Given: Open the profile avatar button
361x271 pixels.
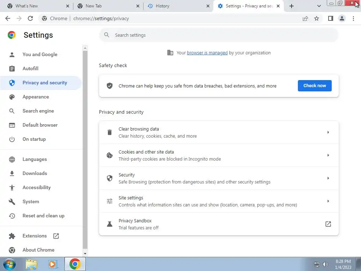Looking at the screenshot, I should [342, 18].
